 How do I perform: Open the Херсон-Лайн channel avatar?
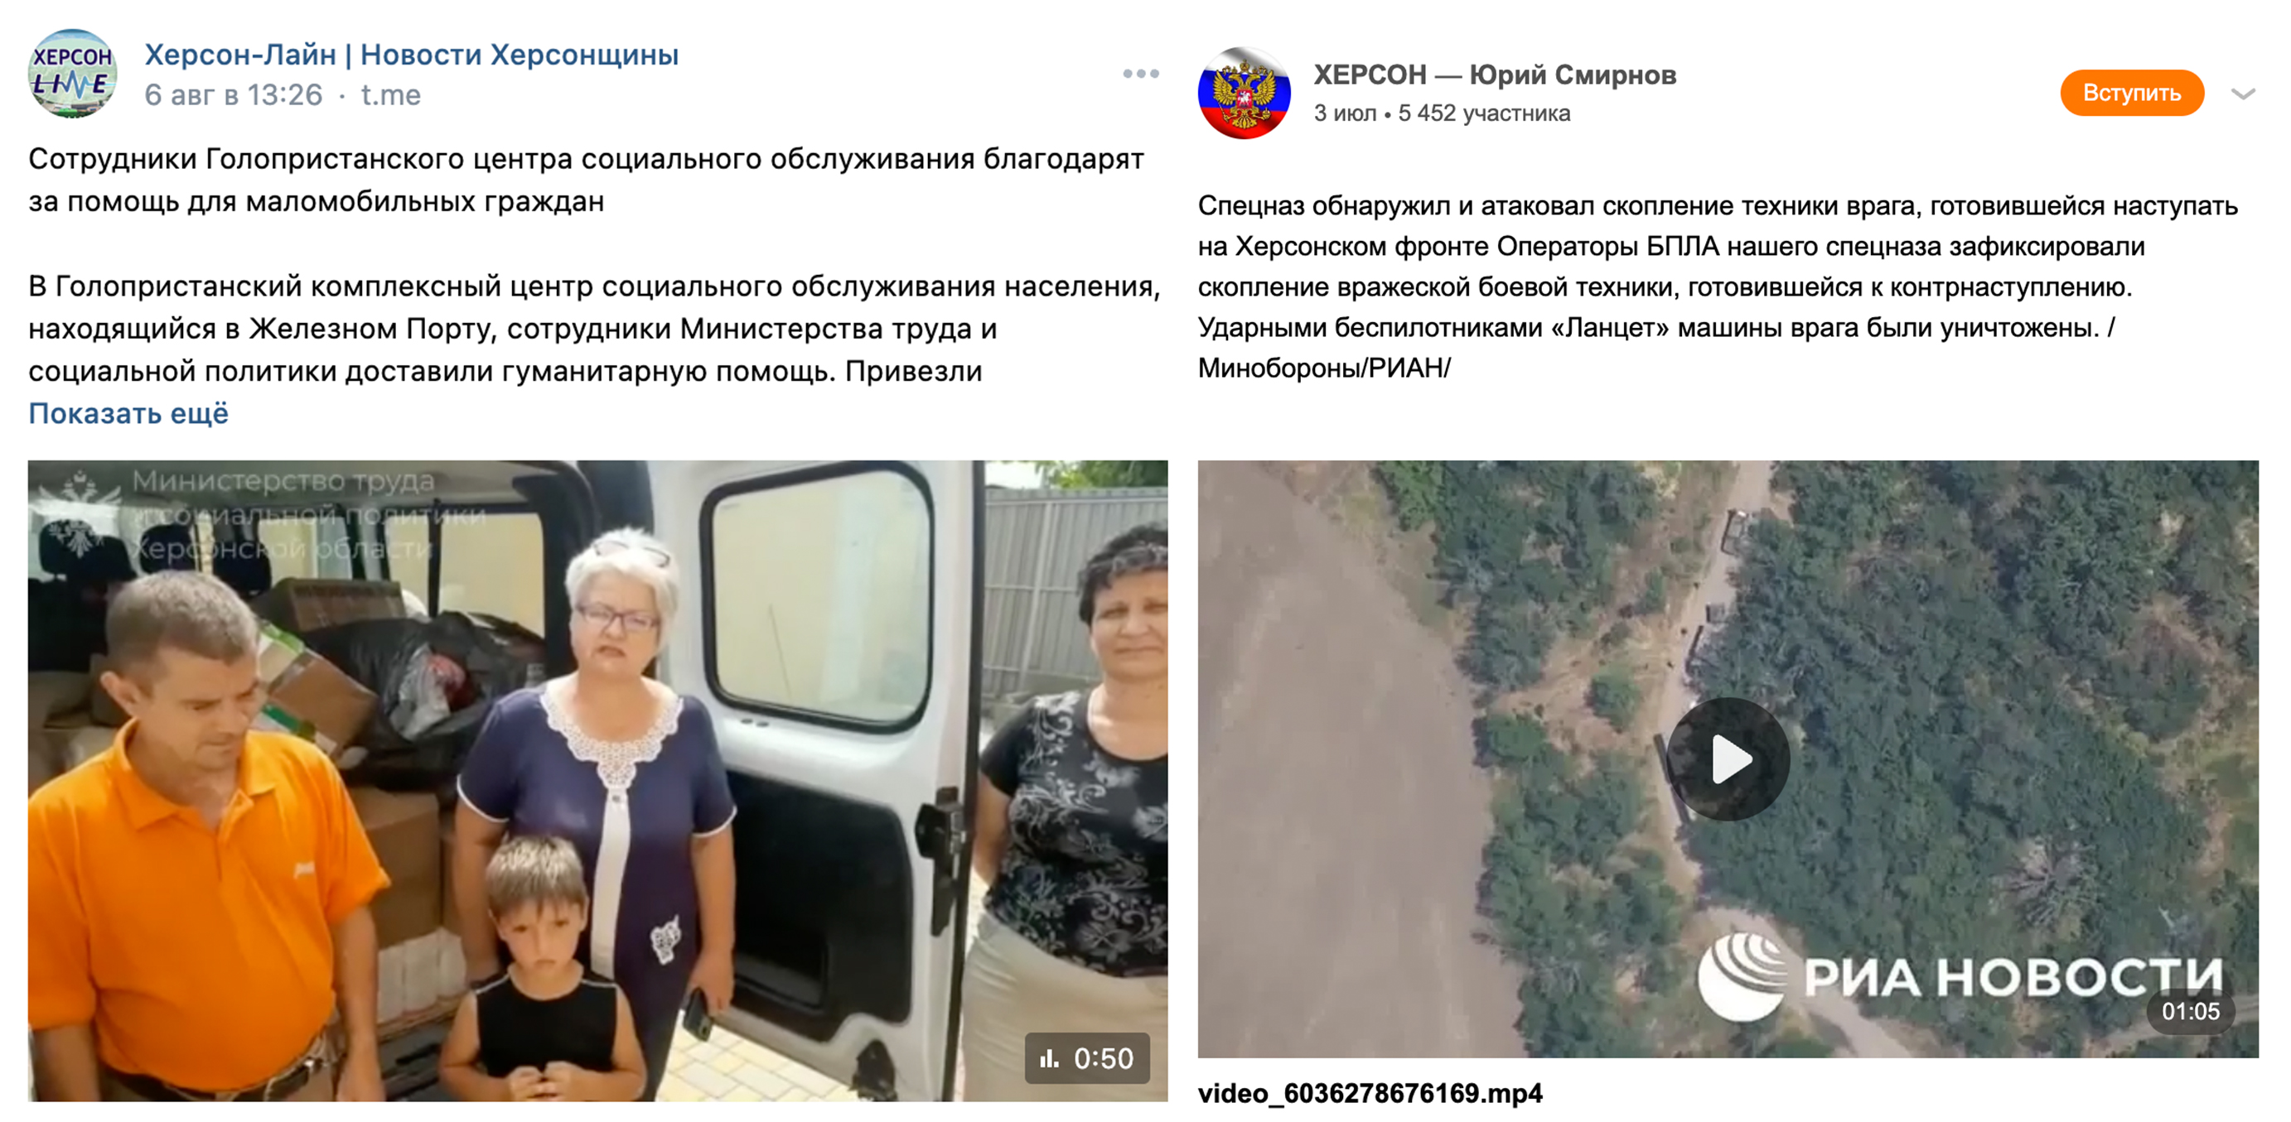tap(72, 74)
